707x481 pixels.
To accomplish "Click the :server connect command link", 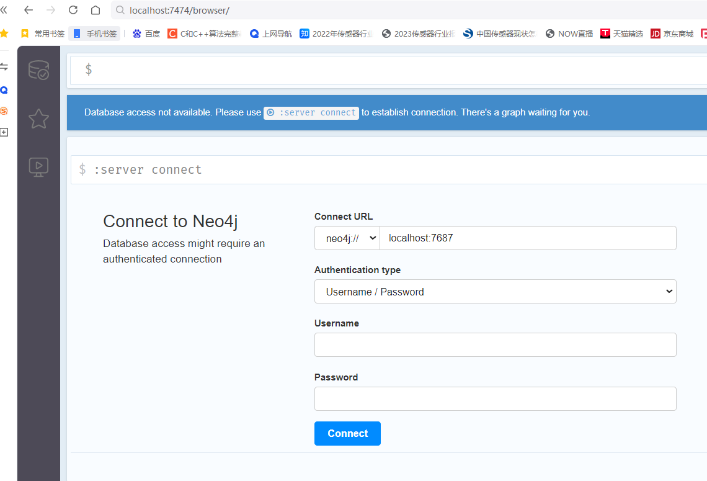I will coord(311,112).
